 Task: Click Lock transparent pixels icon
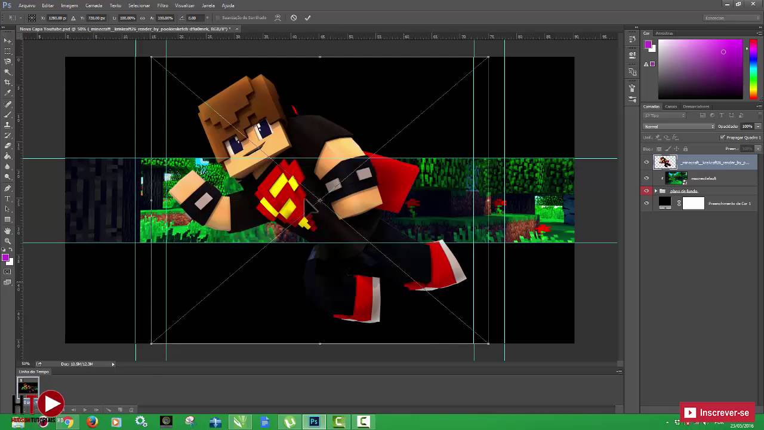tap(659, 149)
